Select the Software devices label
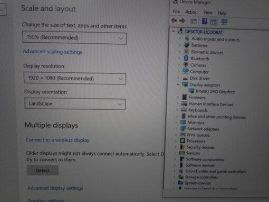 click(200, 165)
